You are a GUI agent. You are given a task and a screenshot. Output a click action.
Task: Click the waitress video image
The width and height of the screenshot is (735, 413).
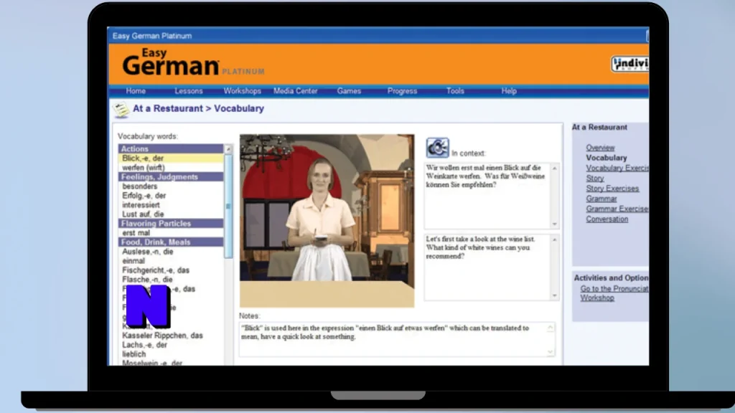click(327, 221)
